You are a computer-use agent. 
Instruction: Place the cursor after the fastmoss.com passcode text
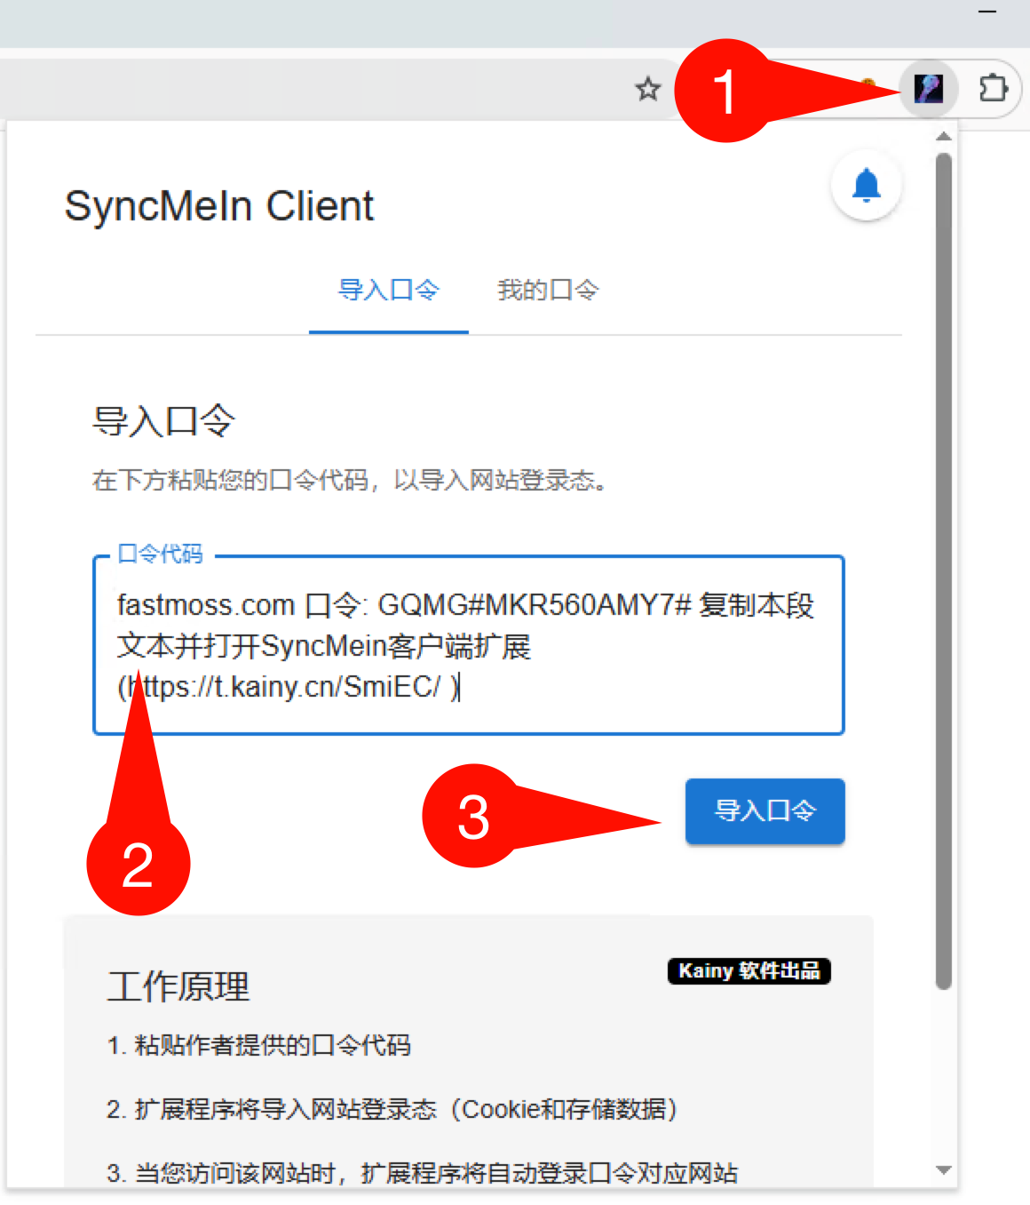[462, 687]
